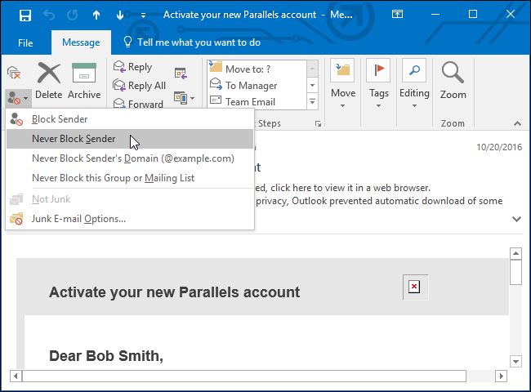Click the vertical scrollbar down arrow
This screenshot has height=392, width=531.
click(515, 362)
